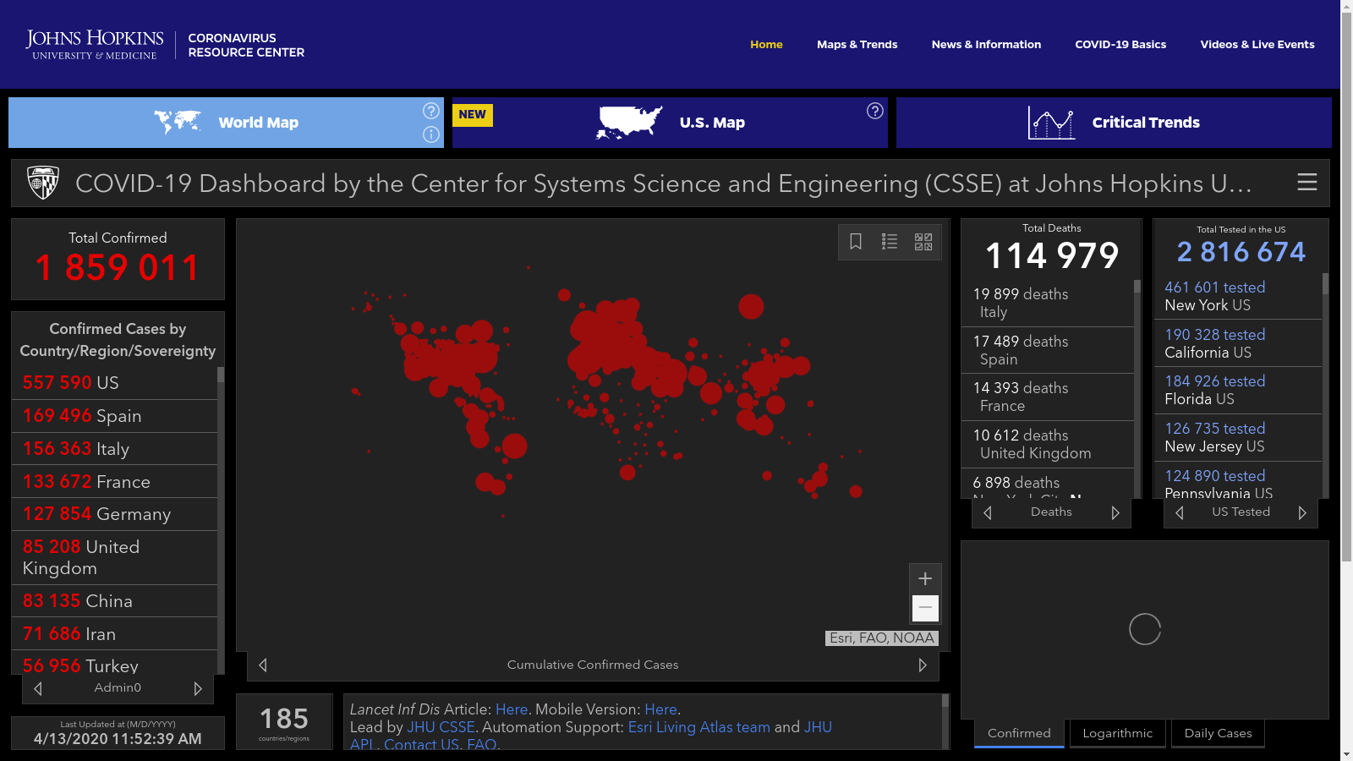Viewport: 1353px width, 761px height.
Task: Click the Johns Hopkins shield icon in dashboard header
Action: pyautogui.click(x=43, y=183)
